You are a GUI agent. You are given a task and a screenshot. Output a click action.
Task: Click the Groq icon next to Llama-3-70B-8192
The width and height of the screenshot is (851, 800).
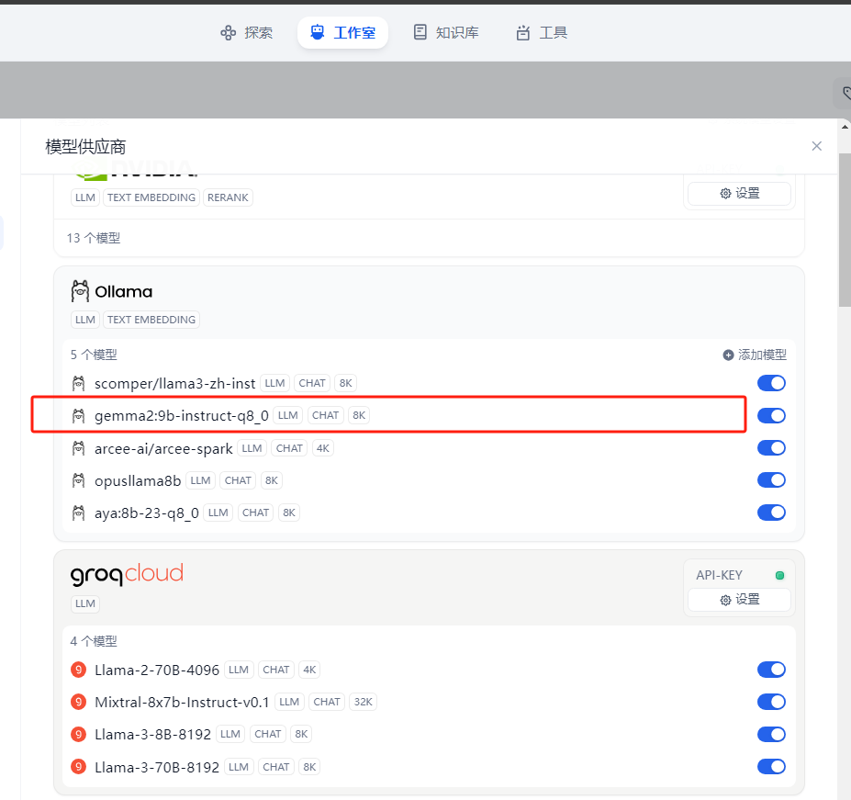[x=78, y=766]
